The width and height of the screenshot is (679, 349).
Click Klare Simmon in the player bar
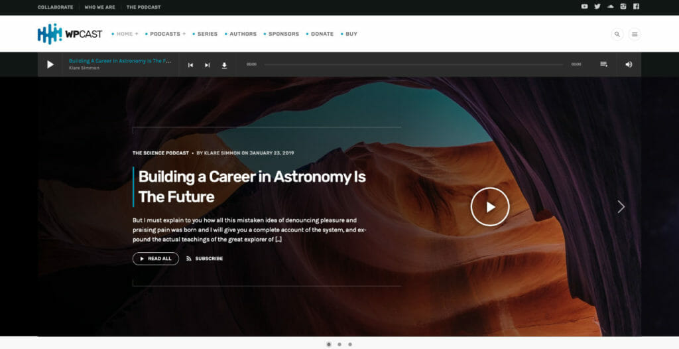click(x=84, y=68)
